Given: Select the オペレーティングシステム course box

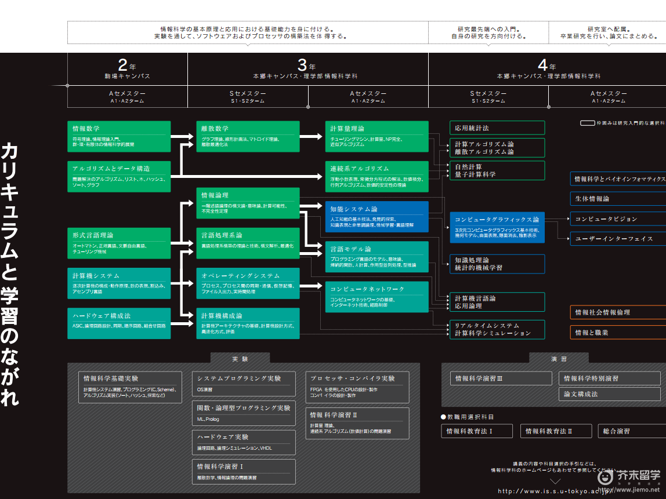Looking at the screenshot, I should [248, 283].
